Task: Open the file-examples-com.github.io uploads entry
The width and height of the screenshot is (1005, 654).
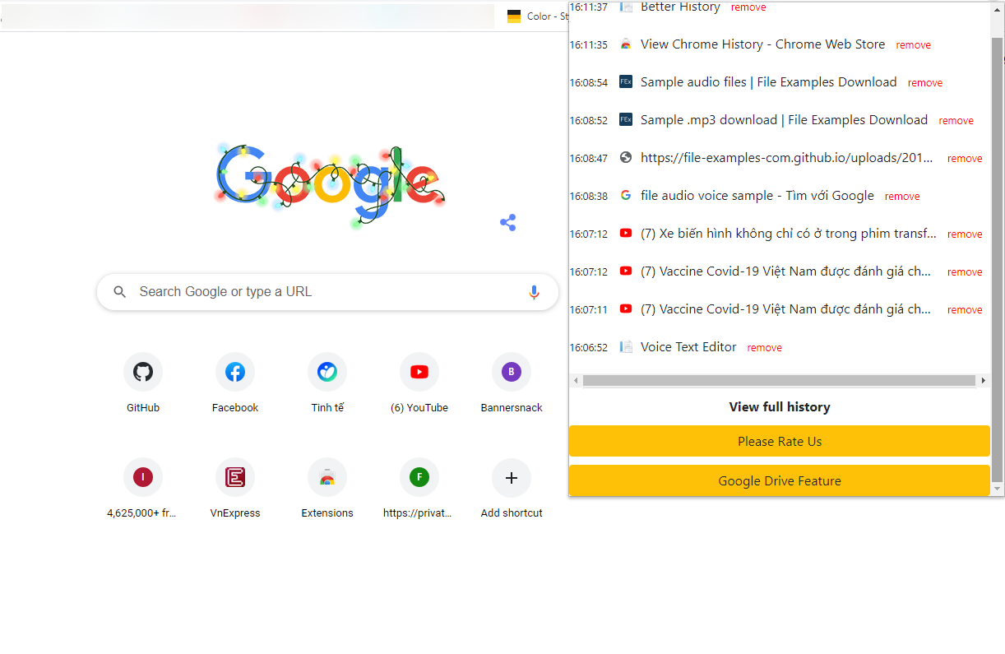Action: [x=789, y=158]
